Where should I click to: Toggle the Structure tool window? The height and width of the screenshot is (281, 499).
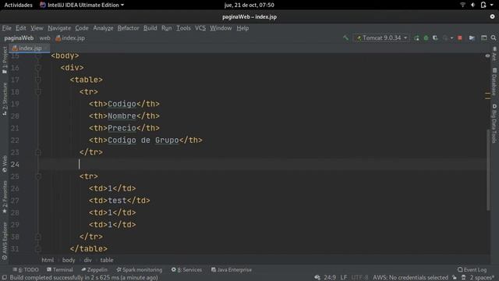[5, 99]
